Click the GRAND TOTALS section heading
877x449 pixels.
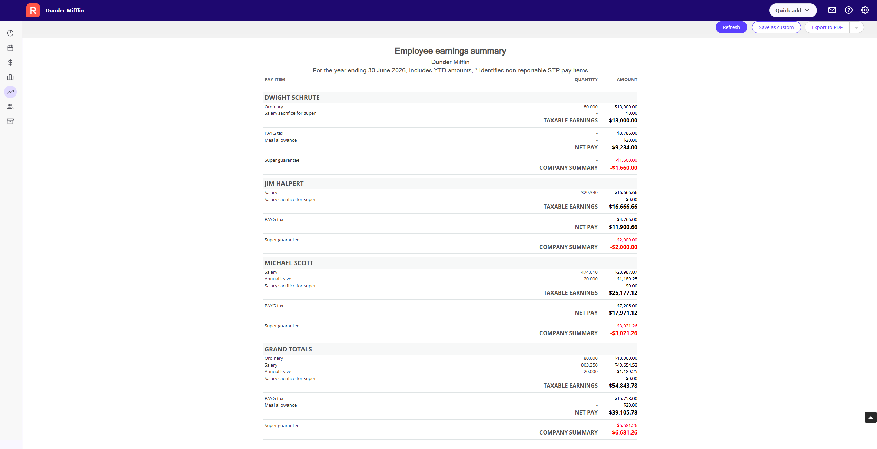tap(288, 349)
